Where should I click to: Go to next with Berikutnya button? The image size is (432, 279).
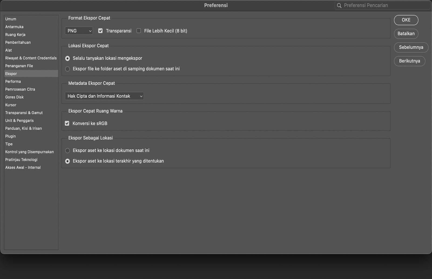(409, 61)
